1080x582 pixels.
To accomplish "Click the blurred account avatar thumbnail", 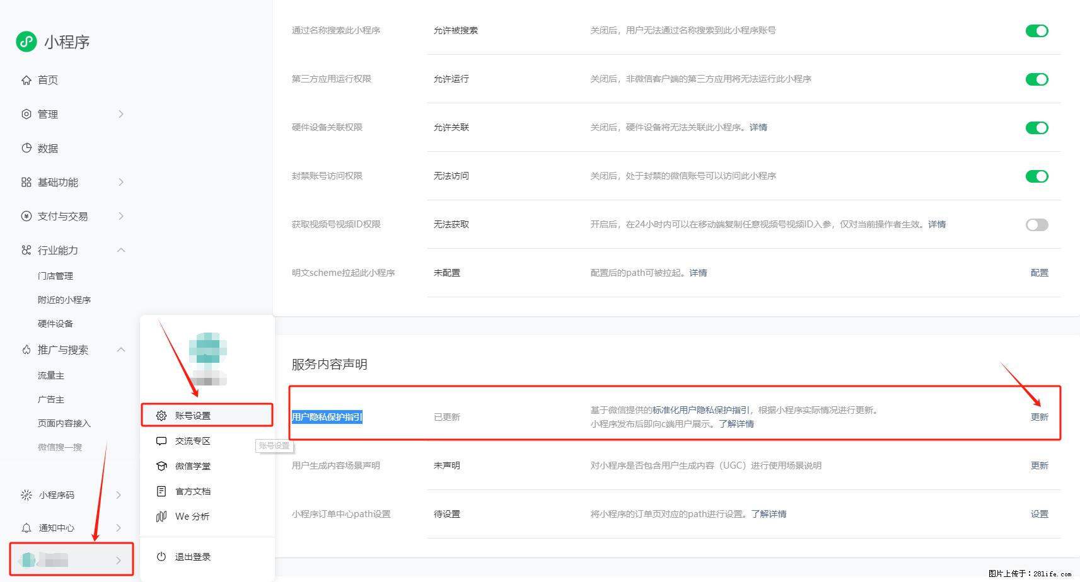I will [x=208, y=356].
